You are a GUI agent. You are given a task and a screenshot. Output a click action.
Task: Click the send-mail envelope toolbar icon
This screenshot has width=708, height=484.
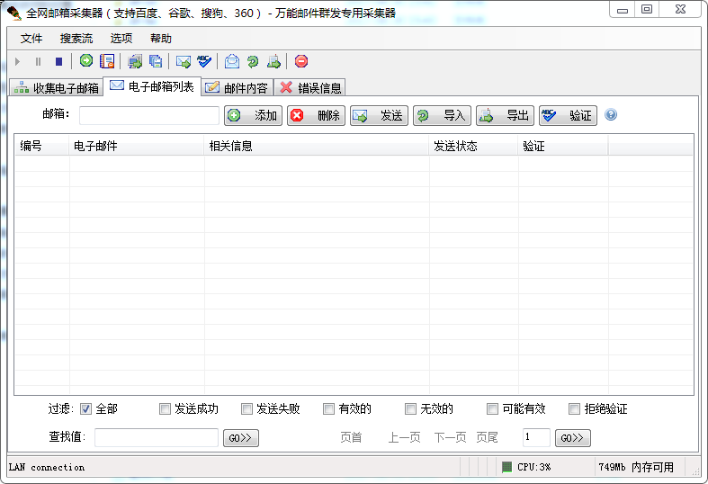[184, 61]
